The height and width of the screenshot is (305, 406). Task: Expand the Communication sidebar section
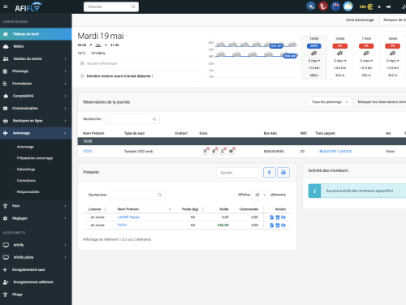coord(36,108)
